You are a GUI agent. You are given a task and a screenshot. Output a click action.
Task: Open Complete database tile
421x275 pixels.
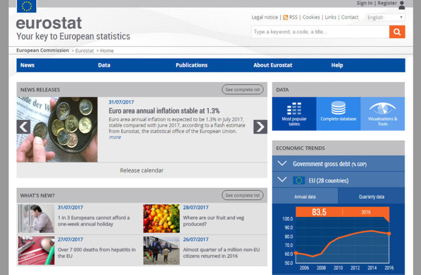click(338, 114)
